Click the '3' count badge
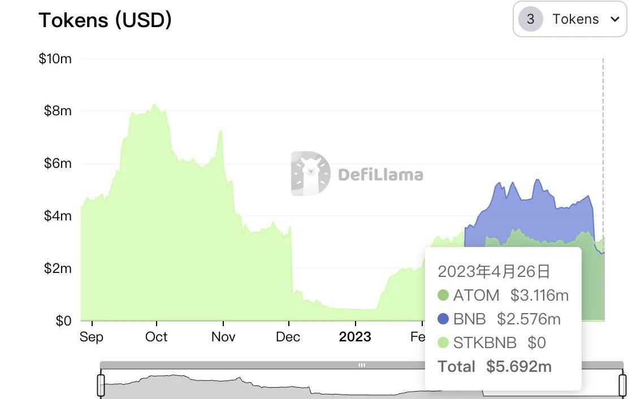The width and height of the screenshot is (641, 399). coord(530,19)
